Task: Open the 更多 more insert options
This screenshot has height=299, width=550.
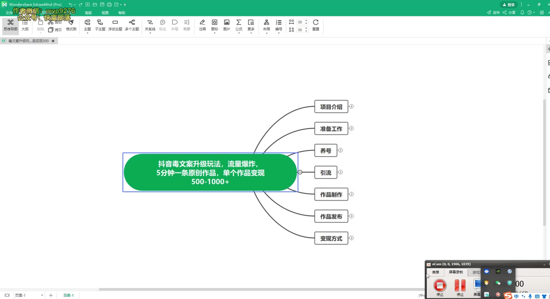Action: (251, 25)
